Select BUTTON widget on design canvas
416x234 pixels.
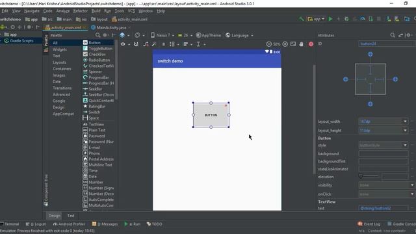point(211,115)
